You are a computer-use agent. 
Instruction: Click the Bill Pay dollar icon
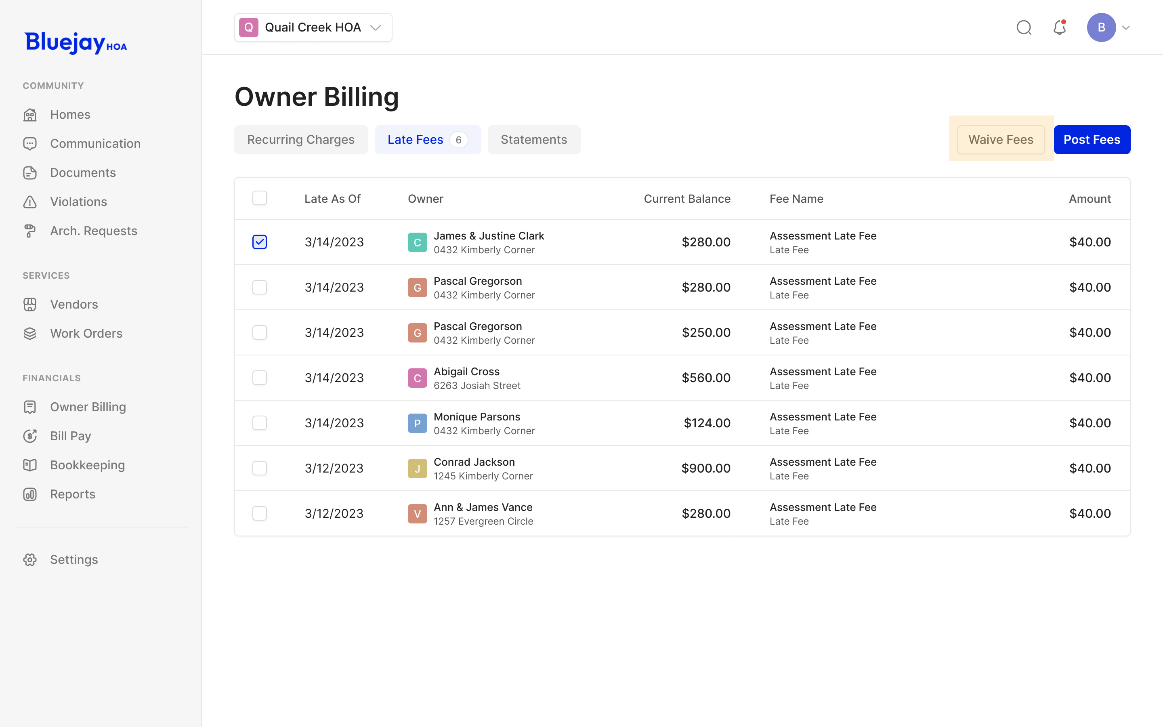click(x=30, y=436)
